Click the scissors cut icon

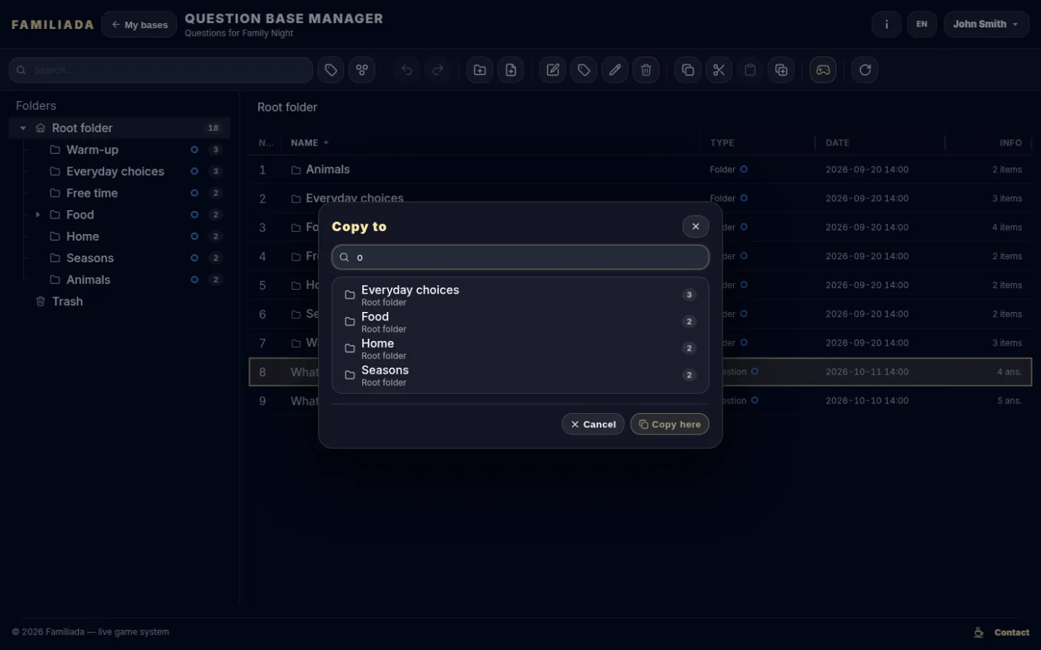coord(719,70)
